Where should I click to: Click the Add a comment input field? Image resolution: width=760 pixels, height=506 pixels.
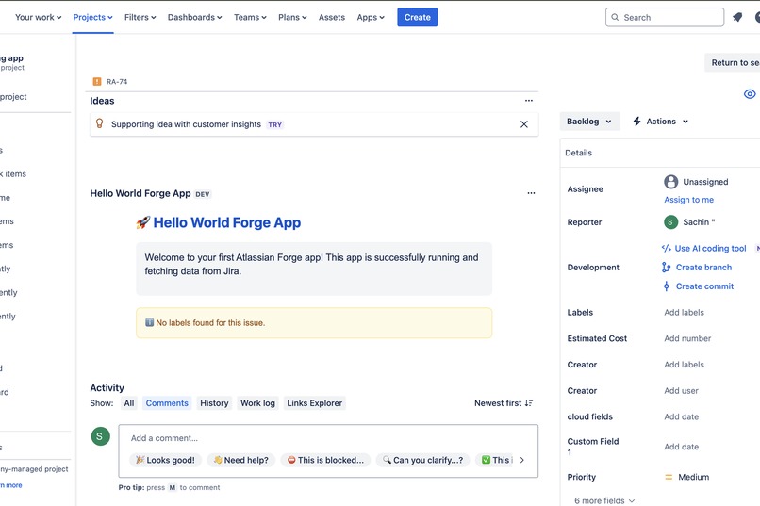click(x=328, y=438)
